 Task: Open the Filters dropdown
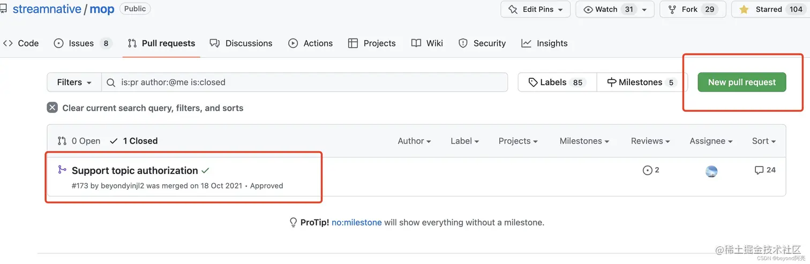(74, 82)
